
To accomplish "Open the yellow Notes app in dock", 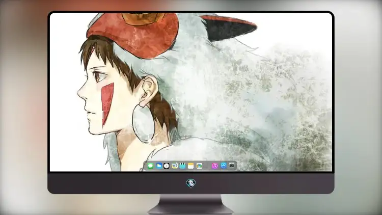I will tap(191, 166).
